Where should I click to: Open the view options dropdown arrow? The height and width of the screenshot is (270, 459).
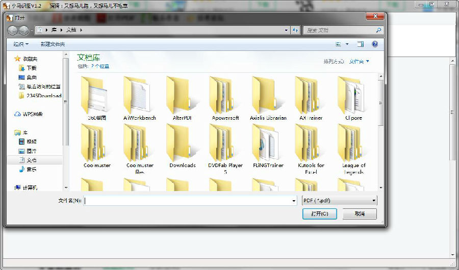click(347, 44)
